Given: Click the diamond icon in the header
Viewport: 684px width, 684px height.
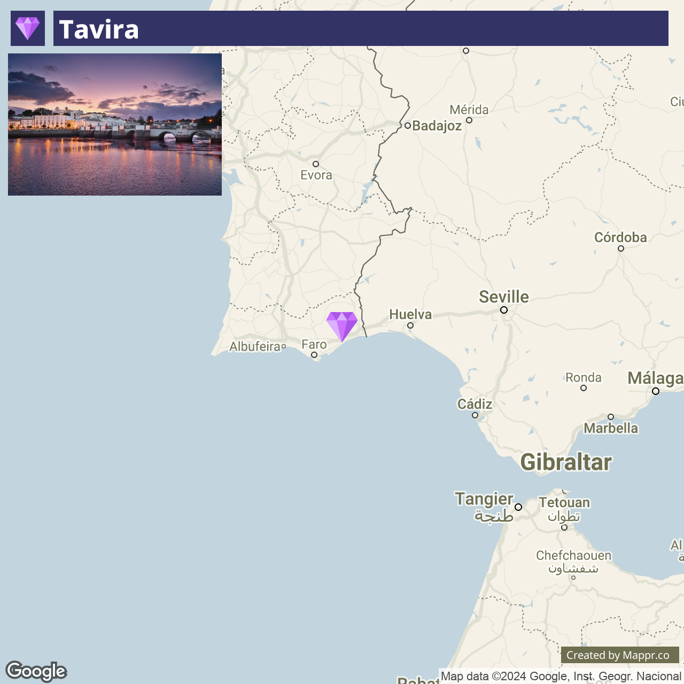Looking at the screenshot, I should click(28, 28).
